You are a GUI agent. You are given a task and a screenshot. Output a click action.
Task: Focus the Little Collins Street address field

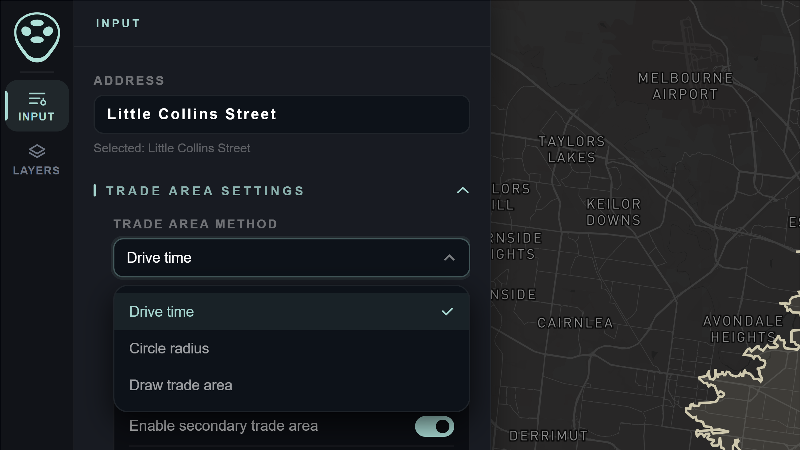pyautogui.click(x=281, y=114)
